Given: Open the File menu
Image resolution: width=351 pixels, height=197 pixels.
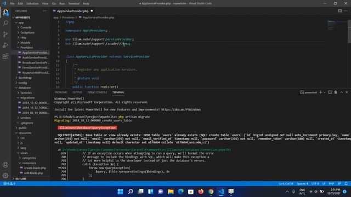Looking at the screenshot, I should pos(12,4).
